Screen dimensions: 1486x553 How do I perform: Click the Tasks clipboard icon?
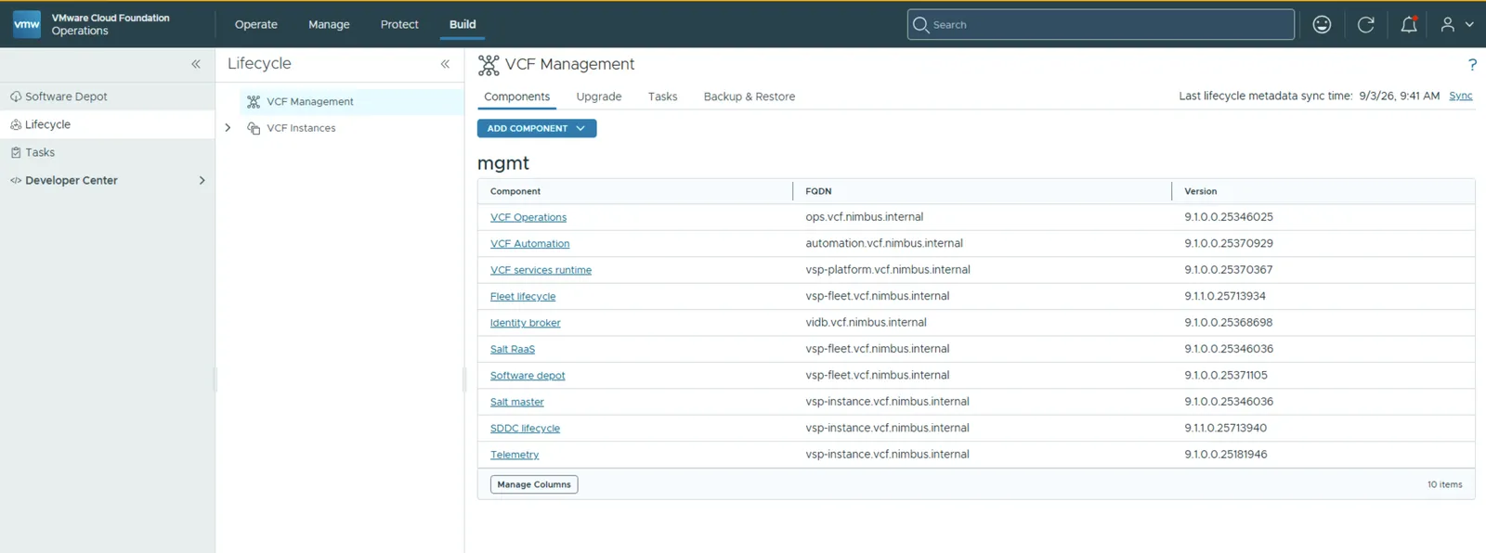coord(16,152)
